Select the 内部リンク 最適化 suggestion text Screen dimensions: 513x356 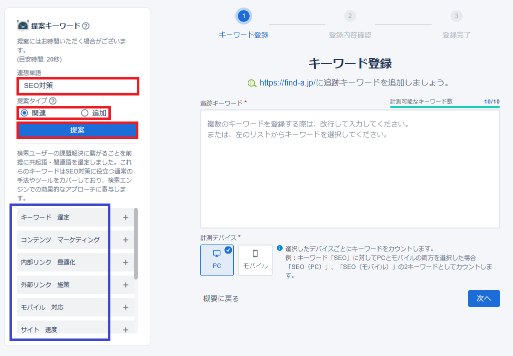point(48,262)
